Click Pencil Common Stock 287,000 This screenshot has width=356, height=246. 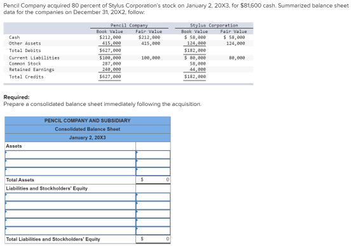111,64
